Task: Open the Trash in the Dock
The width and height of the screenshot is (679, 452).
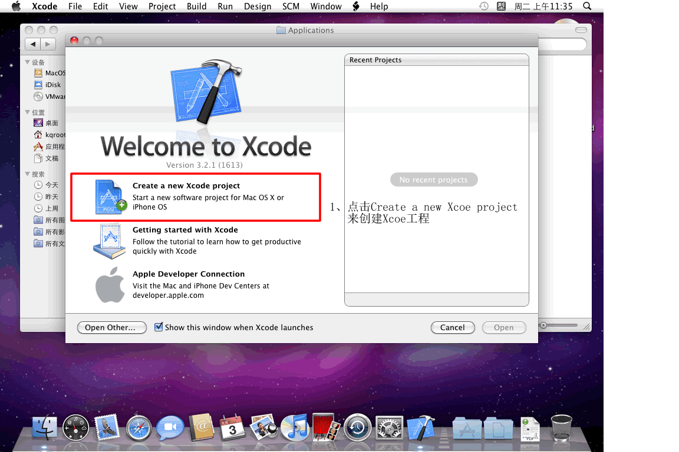Action: (561, 427)
